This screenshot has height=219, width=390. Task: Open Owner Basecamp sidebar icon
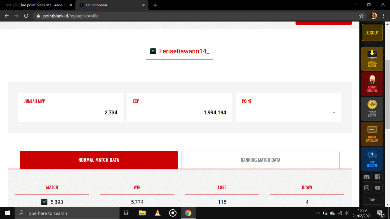point(372,134)
